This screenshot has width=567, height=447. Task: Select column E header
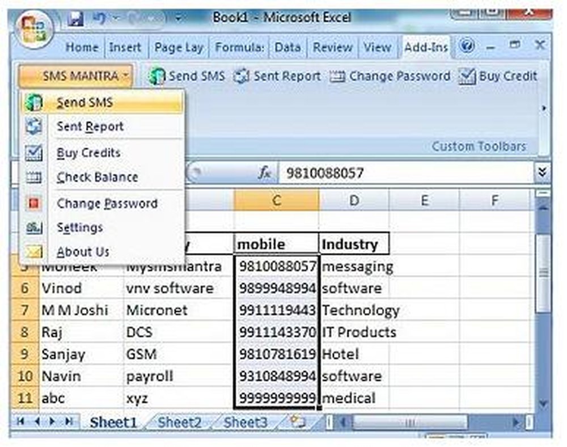click(424, 200)
